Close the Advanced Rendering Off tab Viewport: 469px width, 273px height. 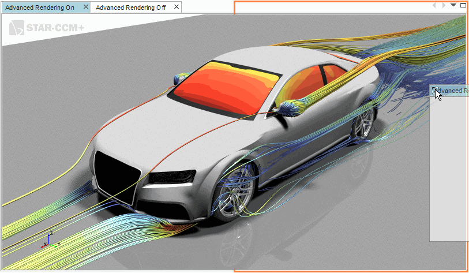[x=176, y=8]
